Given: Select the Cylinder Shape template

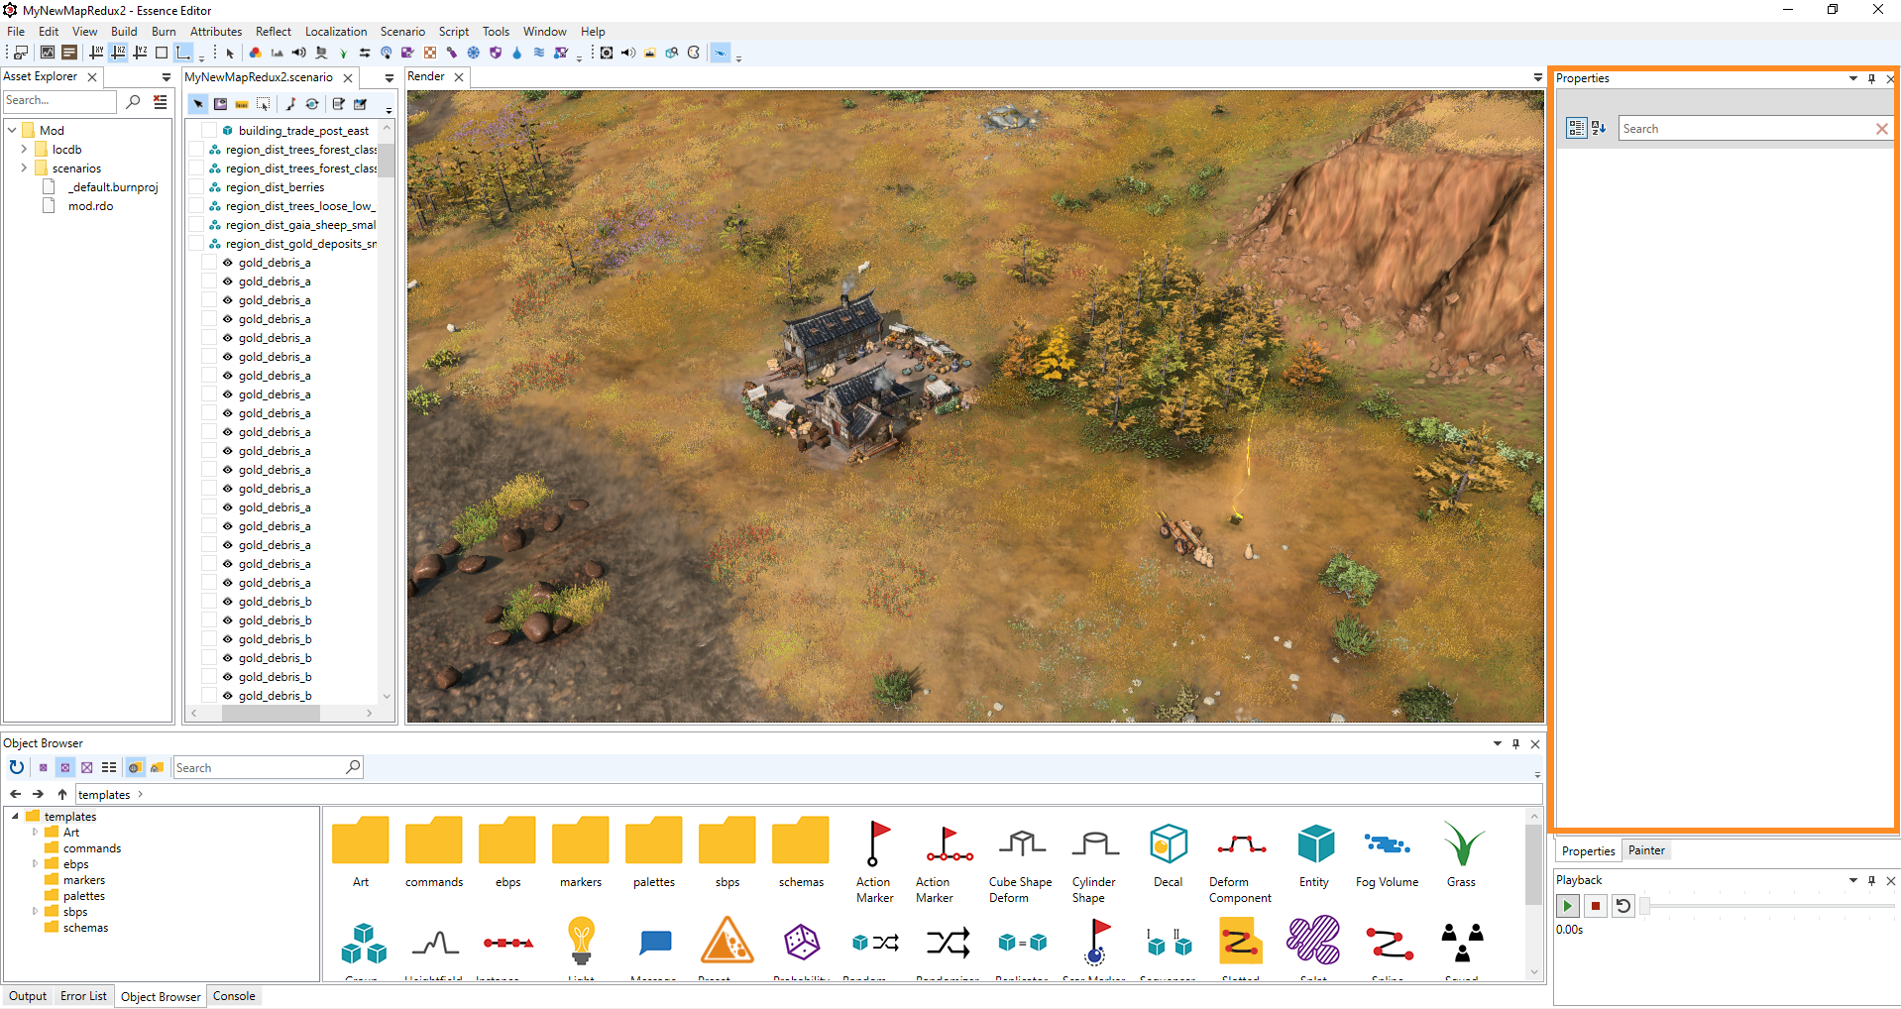Looking at the screenshot, I should coord(1094,862).
